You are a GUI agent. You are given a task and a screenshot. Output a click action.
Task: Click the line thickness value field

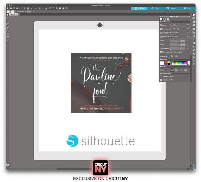[29, 12]
